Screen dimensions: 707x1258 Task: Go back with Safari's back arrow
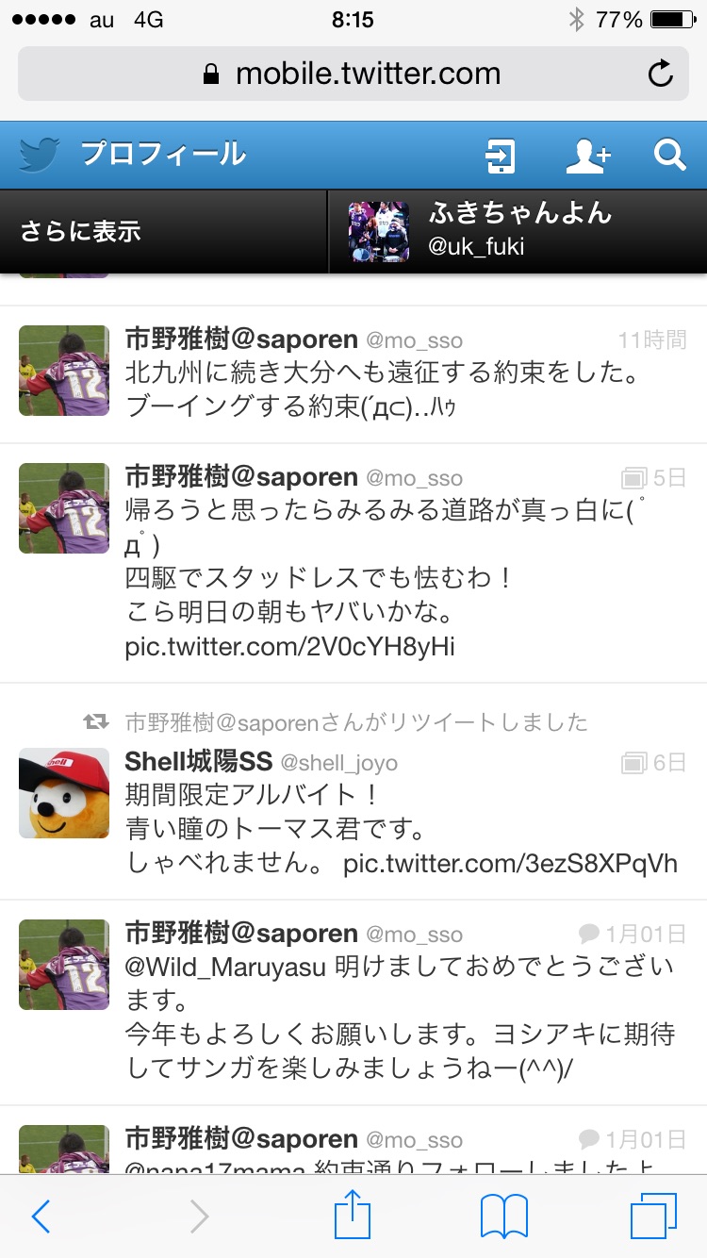coord(41,1217)
